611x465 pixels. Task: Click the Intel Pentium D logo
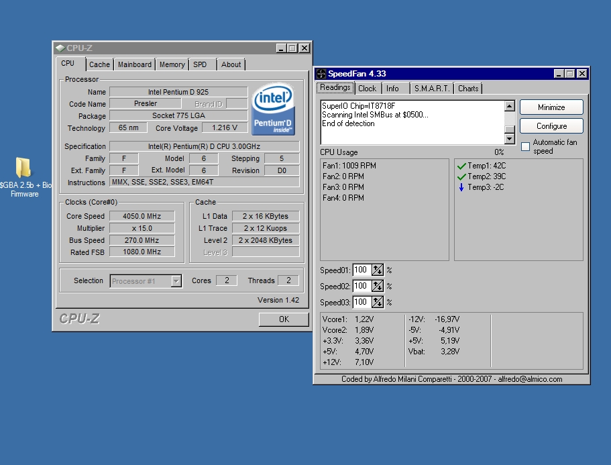click(x=273, y=108)
